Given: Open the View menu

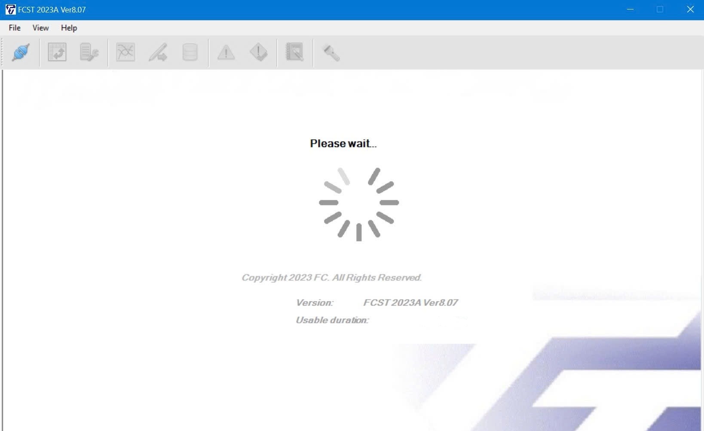Looking at the screenshot, I should (40, 28).
